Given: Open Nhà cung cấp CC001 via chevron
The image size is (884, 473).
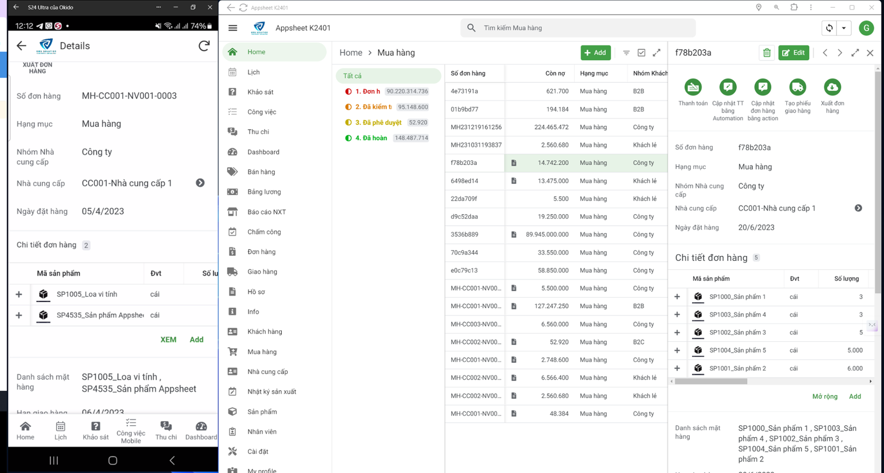Looking at the screenshot, I should 858,208.
